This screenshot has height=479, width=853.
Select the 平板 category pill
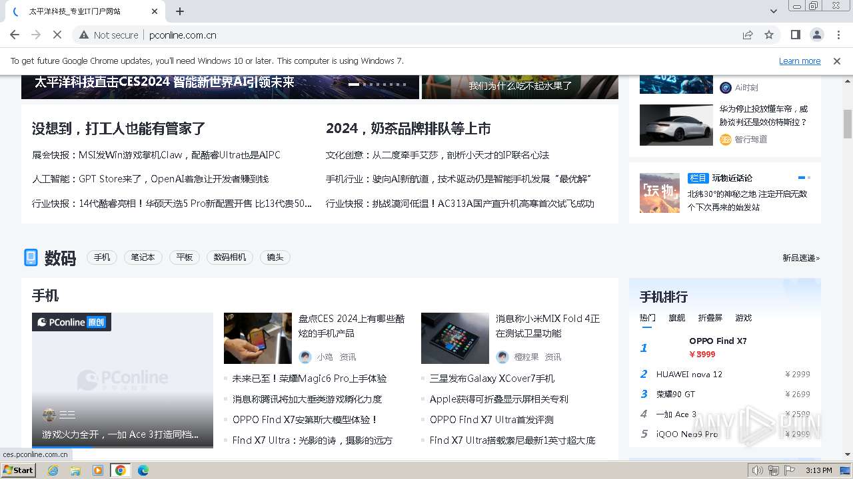click(x=185, y=257)
